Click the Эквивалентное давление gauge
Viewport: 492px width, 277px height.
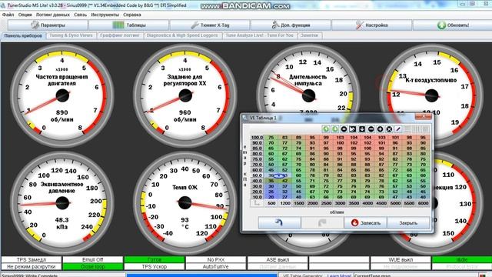61,203
